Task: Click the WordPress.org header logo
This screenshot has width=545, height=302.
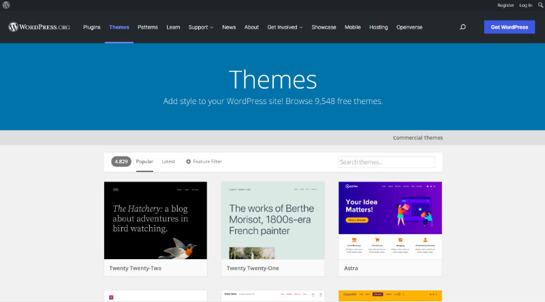Action: point(39,27)
